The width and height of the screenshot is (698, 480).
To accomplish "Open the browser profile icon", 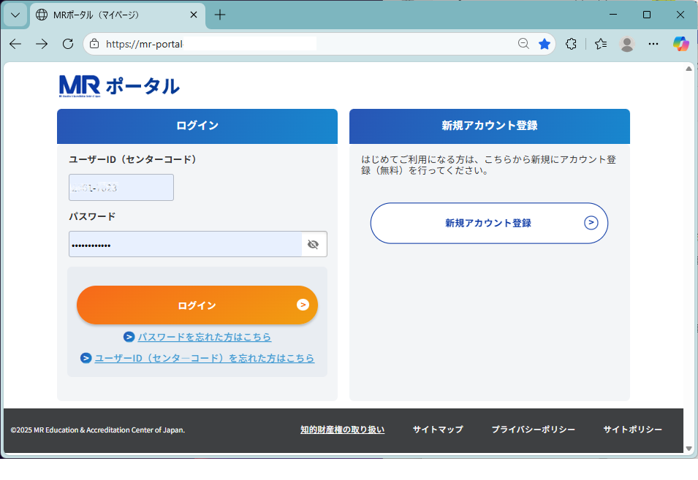I will point(626,44).
